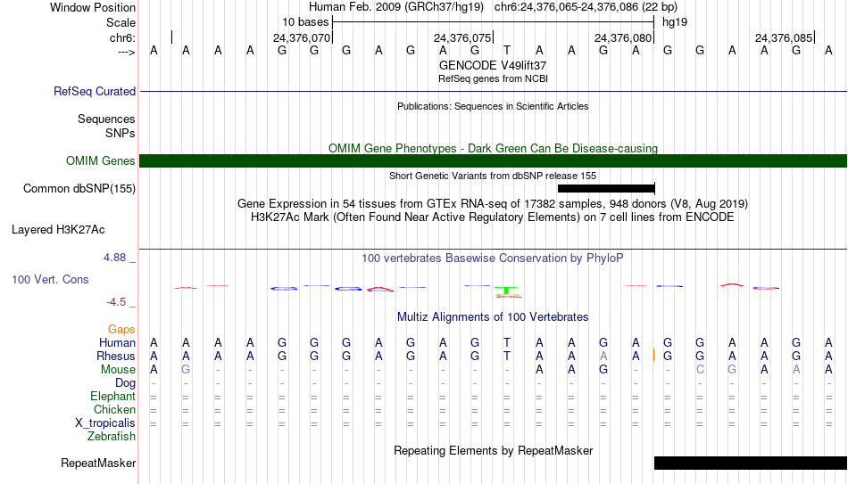Click the orange insertion mark in Rhesus row
The height and width of the screenshot is (484, 848).
tap(653, 355)
